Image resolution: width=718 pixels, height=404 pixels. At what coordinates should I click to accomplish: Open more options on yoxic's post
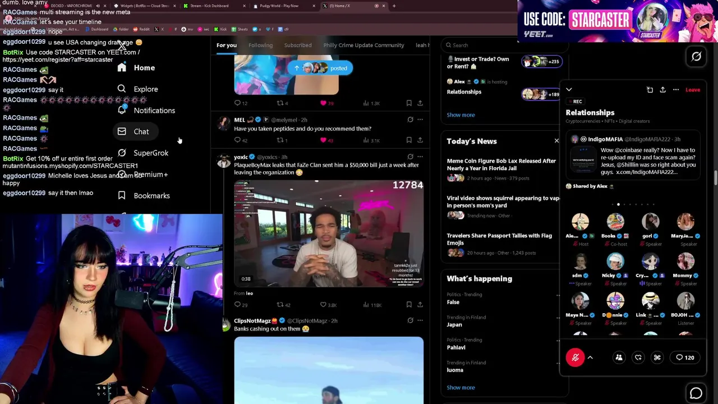click(420, 157)
